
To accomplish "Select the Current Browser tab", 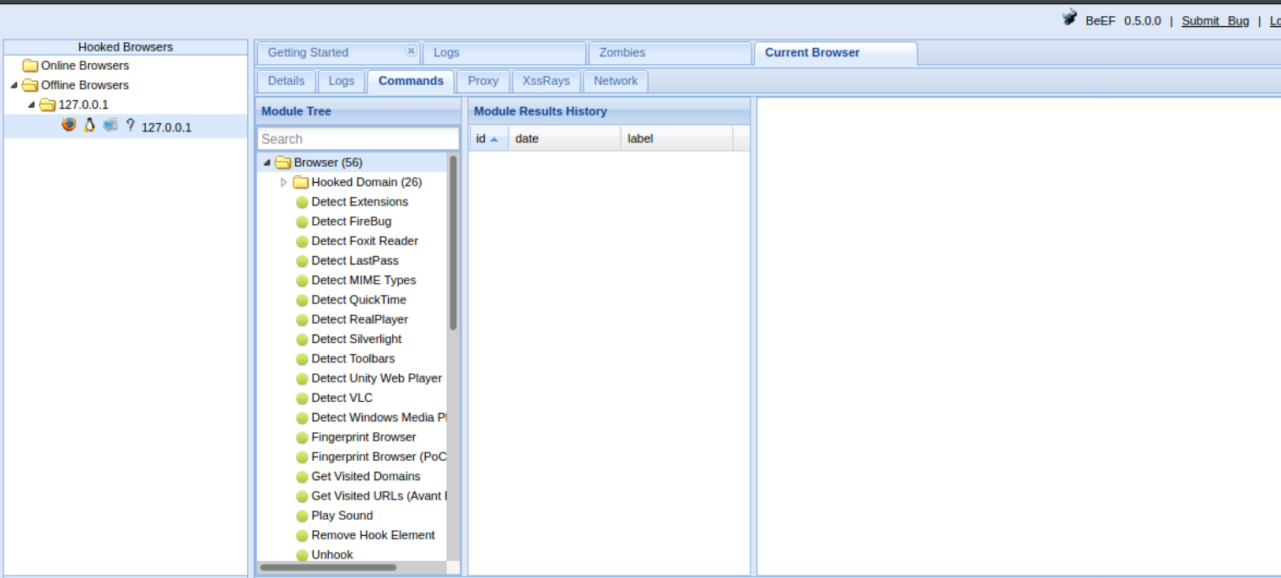I will point(835,52).
